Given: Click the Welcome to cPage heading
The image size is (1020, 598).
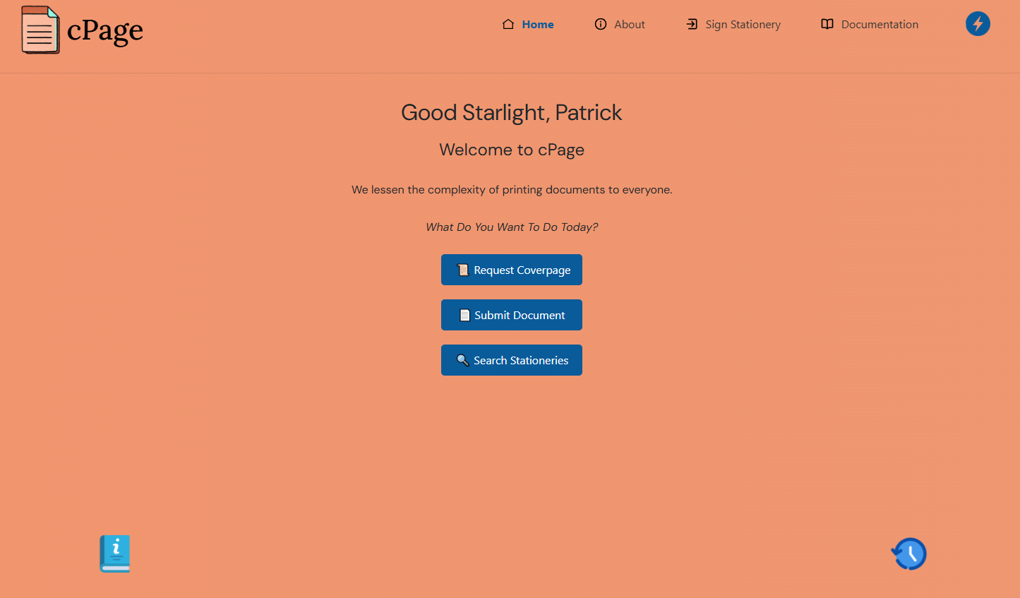Looking at the screenshot, I should tap(512, 149).
